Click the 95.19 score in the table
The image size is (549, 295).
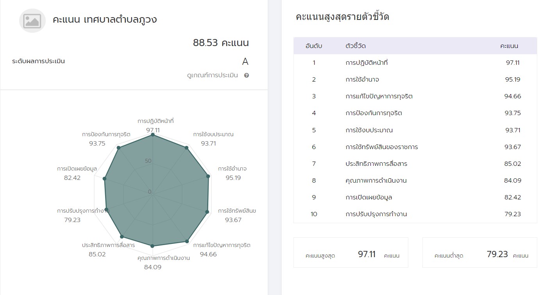(x=513, y=80)
